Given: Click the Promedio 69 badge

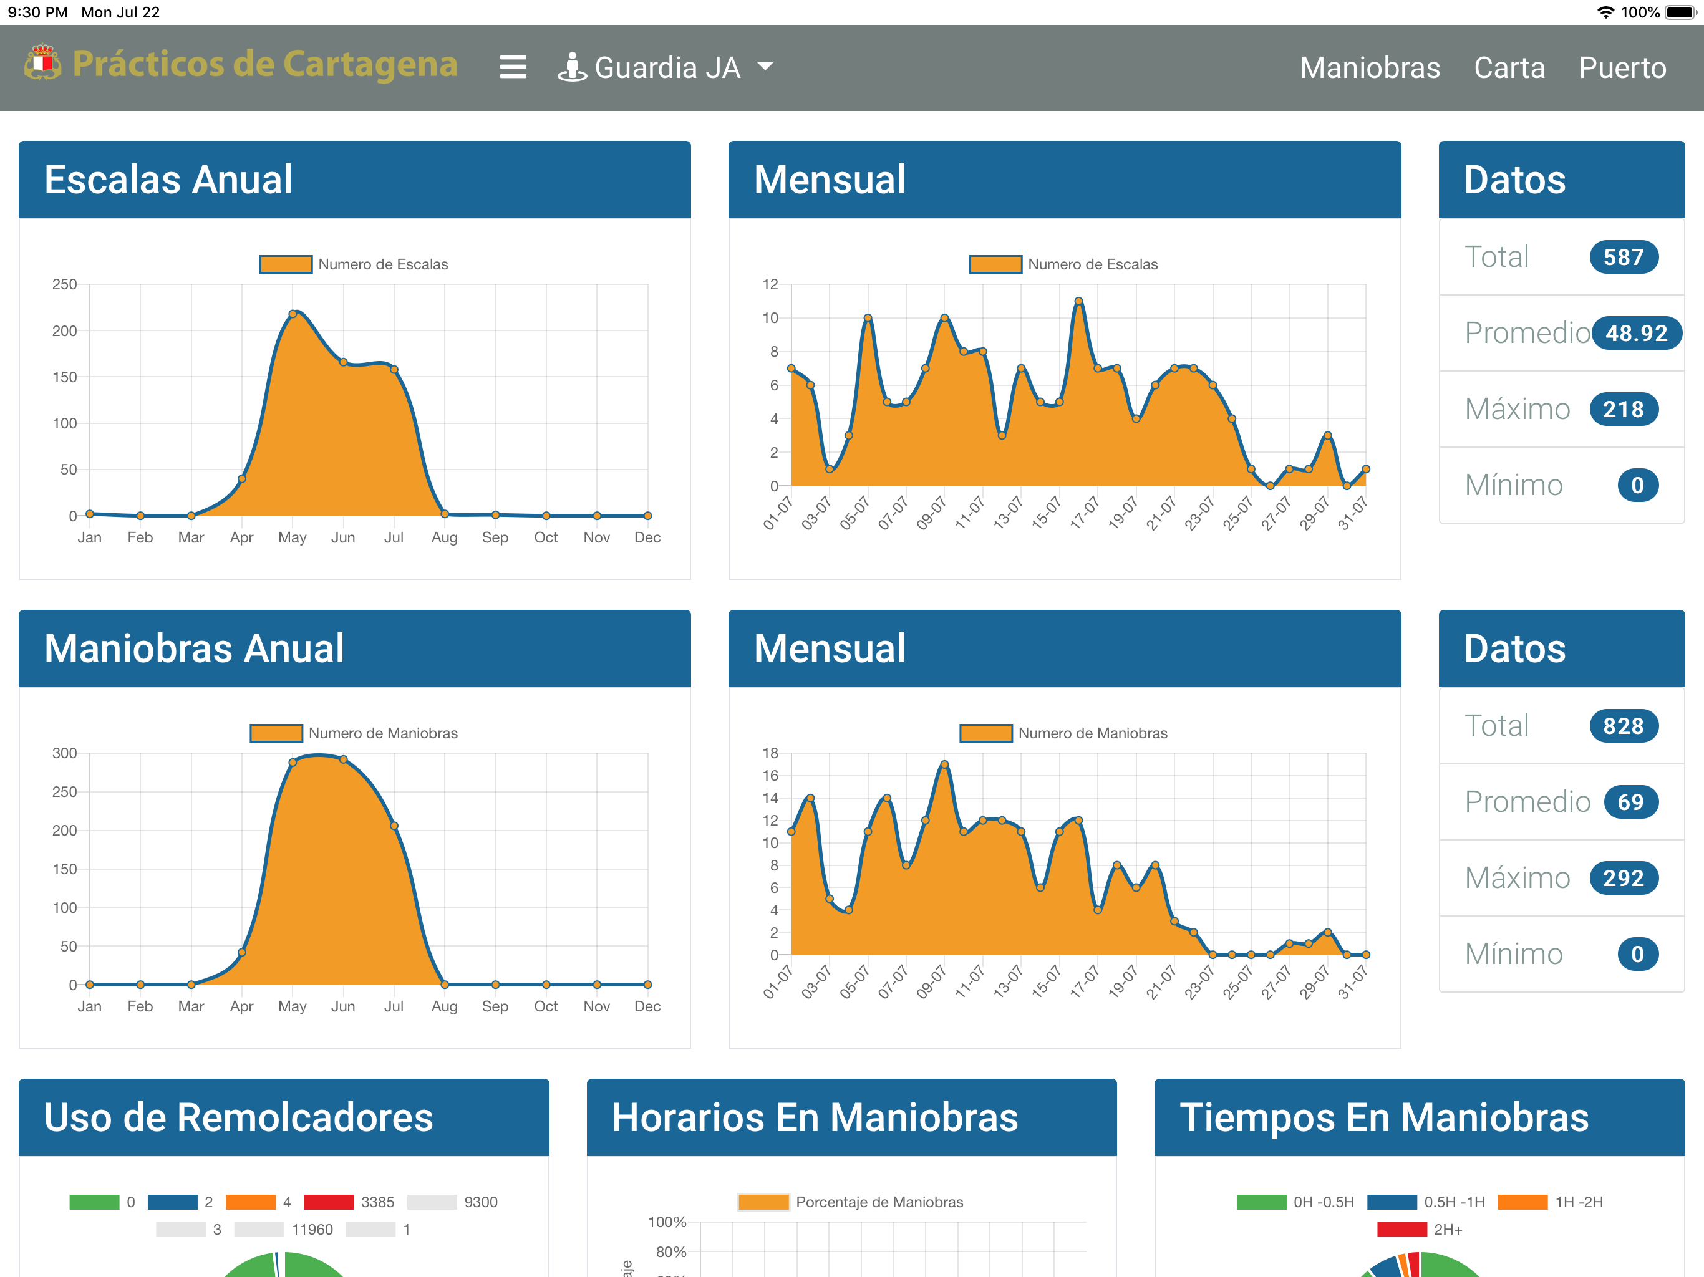Looking at the screenshot, I should click(x=1630, y=802).
